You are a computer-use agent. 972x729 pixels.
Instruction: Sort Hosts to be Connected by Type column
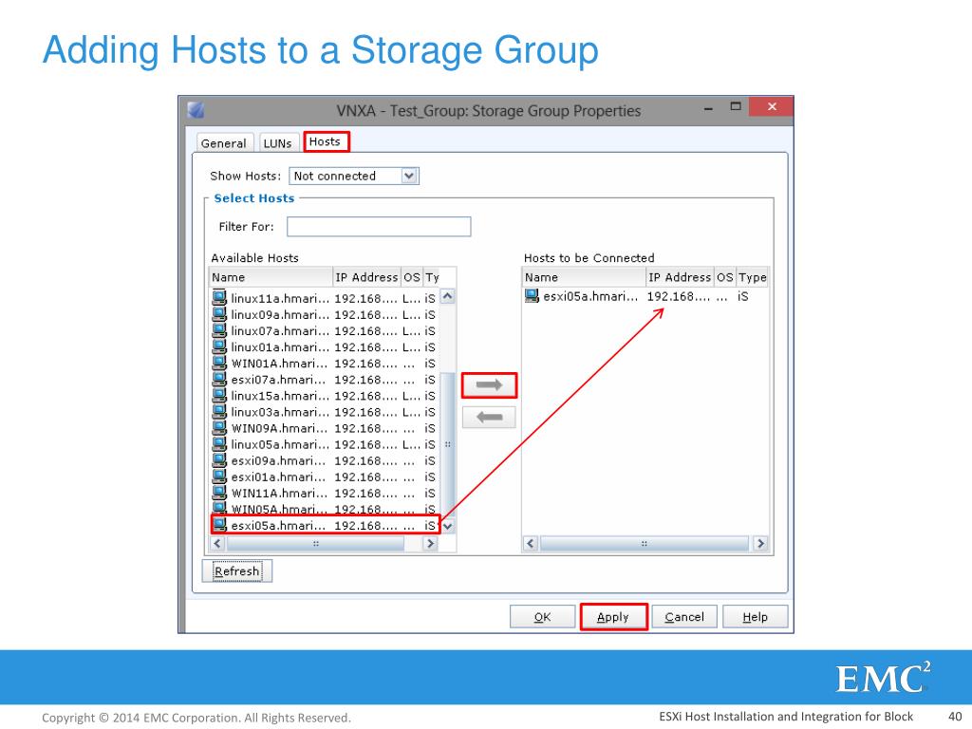pos(753,277)
